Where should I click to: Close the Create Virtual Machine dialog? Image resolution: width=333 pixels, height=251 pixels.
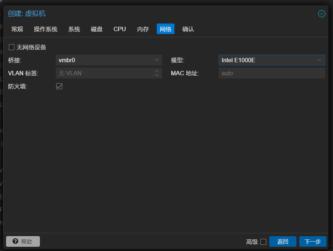[321, 14]
